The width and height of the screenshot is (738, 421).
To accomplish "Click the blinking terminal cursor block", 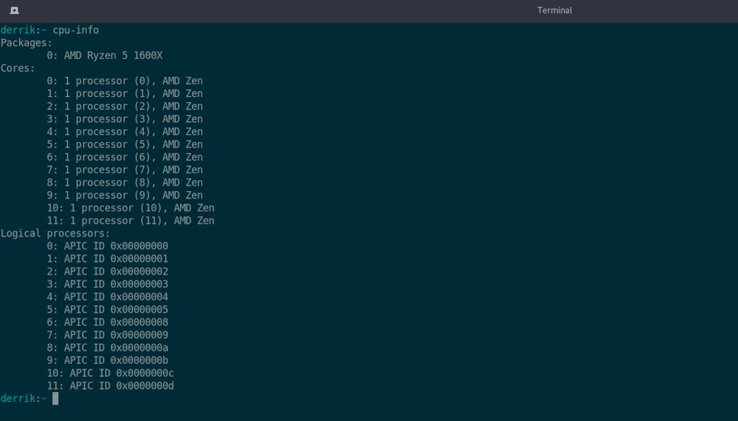I will 54,398.
